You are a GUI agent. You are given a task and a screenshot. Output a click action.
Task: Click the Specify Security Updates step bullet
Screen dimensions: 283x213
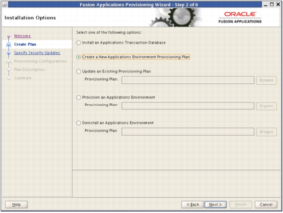8,53
